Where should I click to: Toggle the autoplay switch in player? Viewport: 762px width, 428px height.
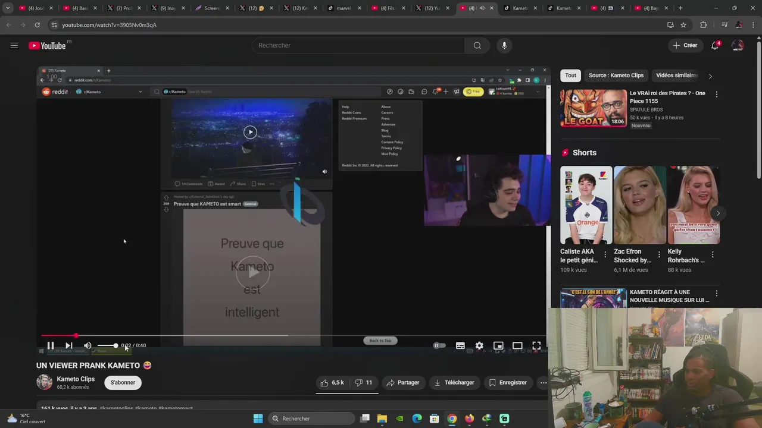click(x=439, y=345)
